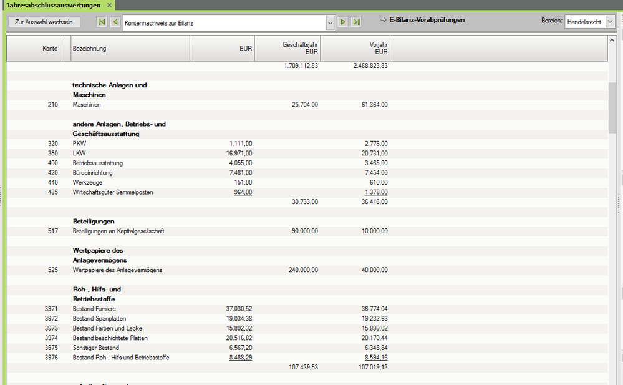Select Bestand beschichtete Platten label
Screen dimensions: 623x385
(x=110, y=338)
